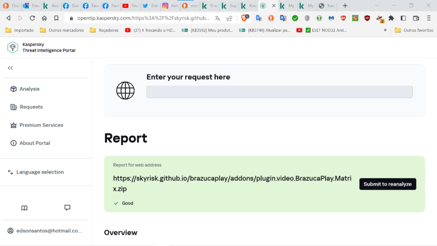The width and height of the screenshot is (437, 246).
Task: Click the browser address bar URL
Action: click(143, 18)
